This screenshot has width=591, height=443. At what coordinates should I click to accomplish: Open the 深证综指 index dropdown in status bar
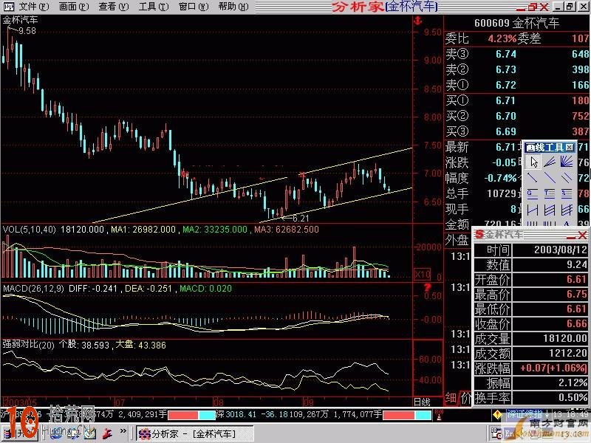point(527,414)
